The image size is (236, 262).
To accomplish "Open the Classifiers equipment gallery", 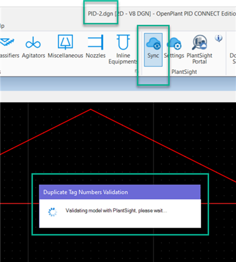I will (9, 47).
